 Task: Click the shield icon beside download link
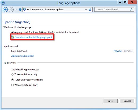pyautogui.click(x=13, y=37)
